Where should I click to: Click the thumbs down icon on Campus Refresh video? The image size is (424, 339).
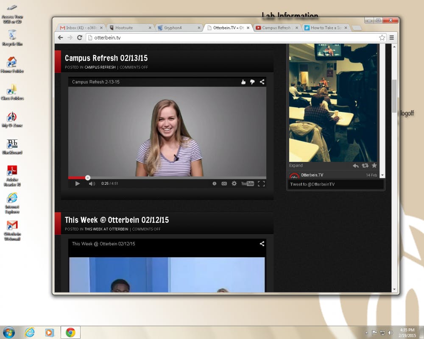(x=252, y=82)
